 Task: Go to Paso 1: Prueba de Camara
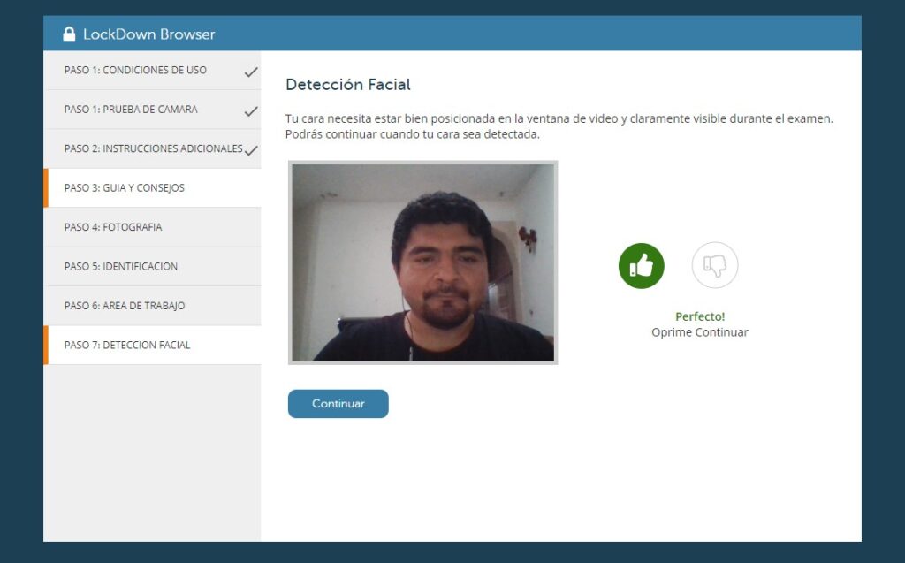click(x=131, y=110)
